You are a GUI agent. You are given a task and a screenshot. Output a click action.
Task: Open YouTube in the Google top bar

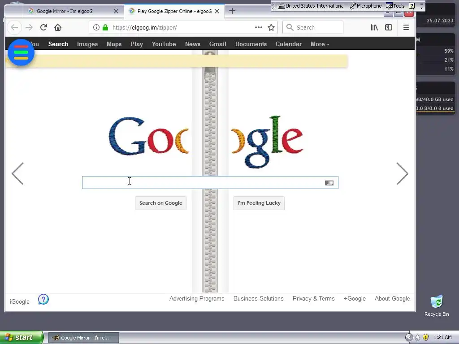tap(164, 44)
